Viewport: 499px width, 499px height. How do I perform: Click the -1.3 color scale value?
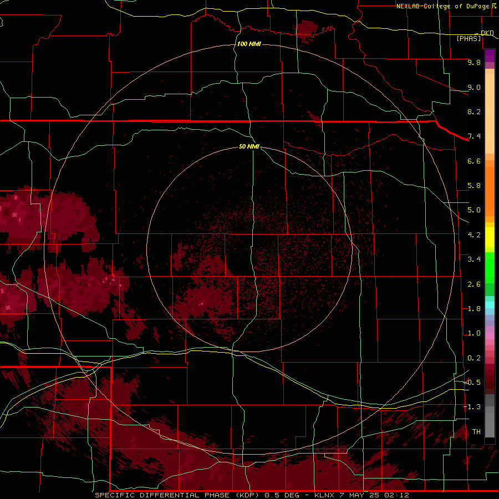point(472,407)
